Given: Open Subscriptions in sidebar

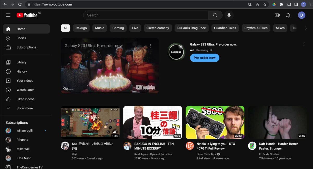Looking at the screenshot, I should tap(26, 47).
